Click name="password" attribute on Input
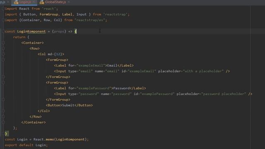 click(x=116, y=94)
